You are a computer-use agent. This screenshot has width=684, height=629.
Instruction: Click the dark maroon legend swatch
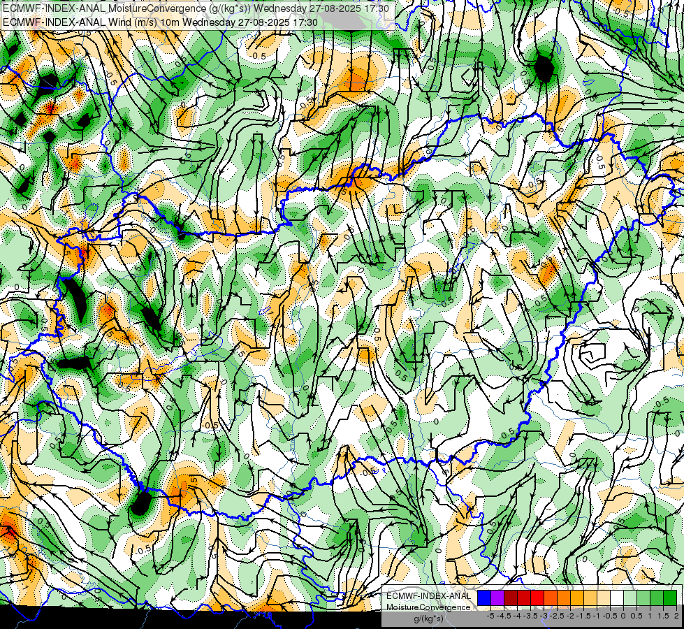point(511,598)
